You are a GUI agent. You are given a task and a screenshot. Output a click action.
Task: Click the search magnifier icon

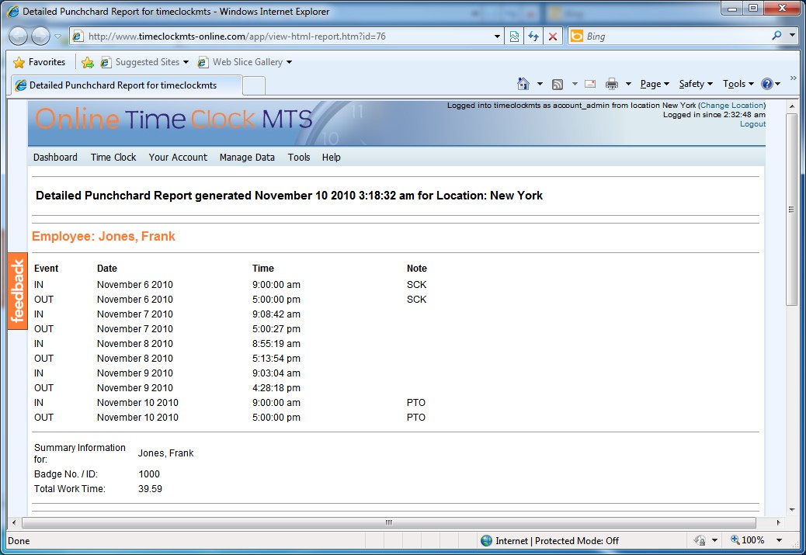[776, 36]
